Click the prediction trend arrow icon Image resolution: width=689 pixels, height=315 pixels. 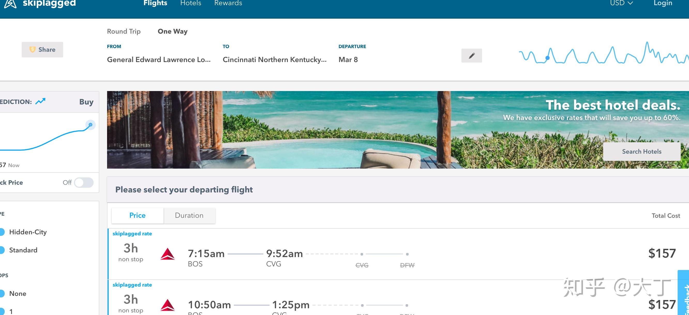tap(40, 101)
